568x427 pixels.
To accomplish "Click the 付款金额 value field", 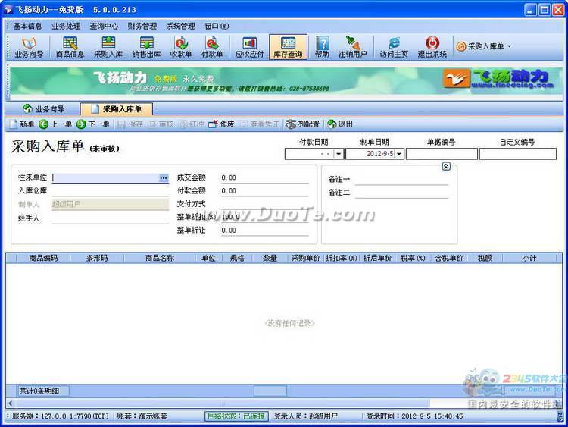I will tap(265, 191).
